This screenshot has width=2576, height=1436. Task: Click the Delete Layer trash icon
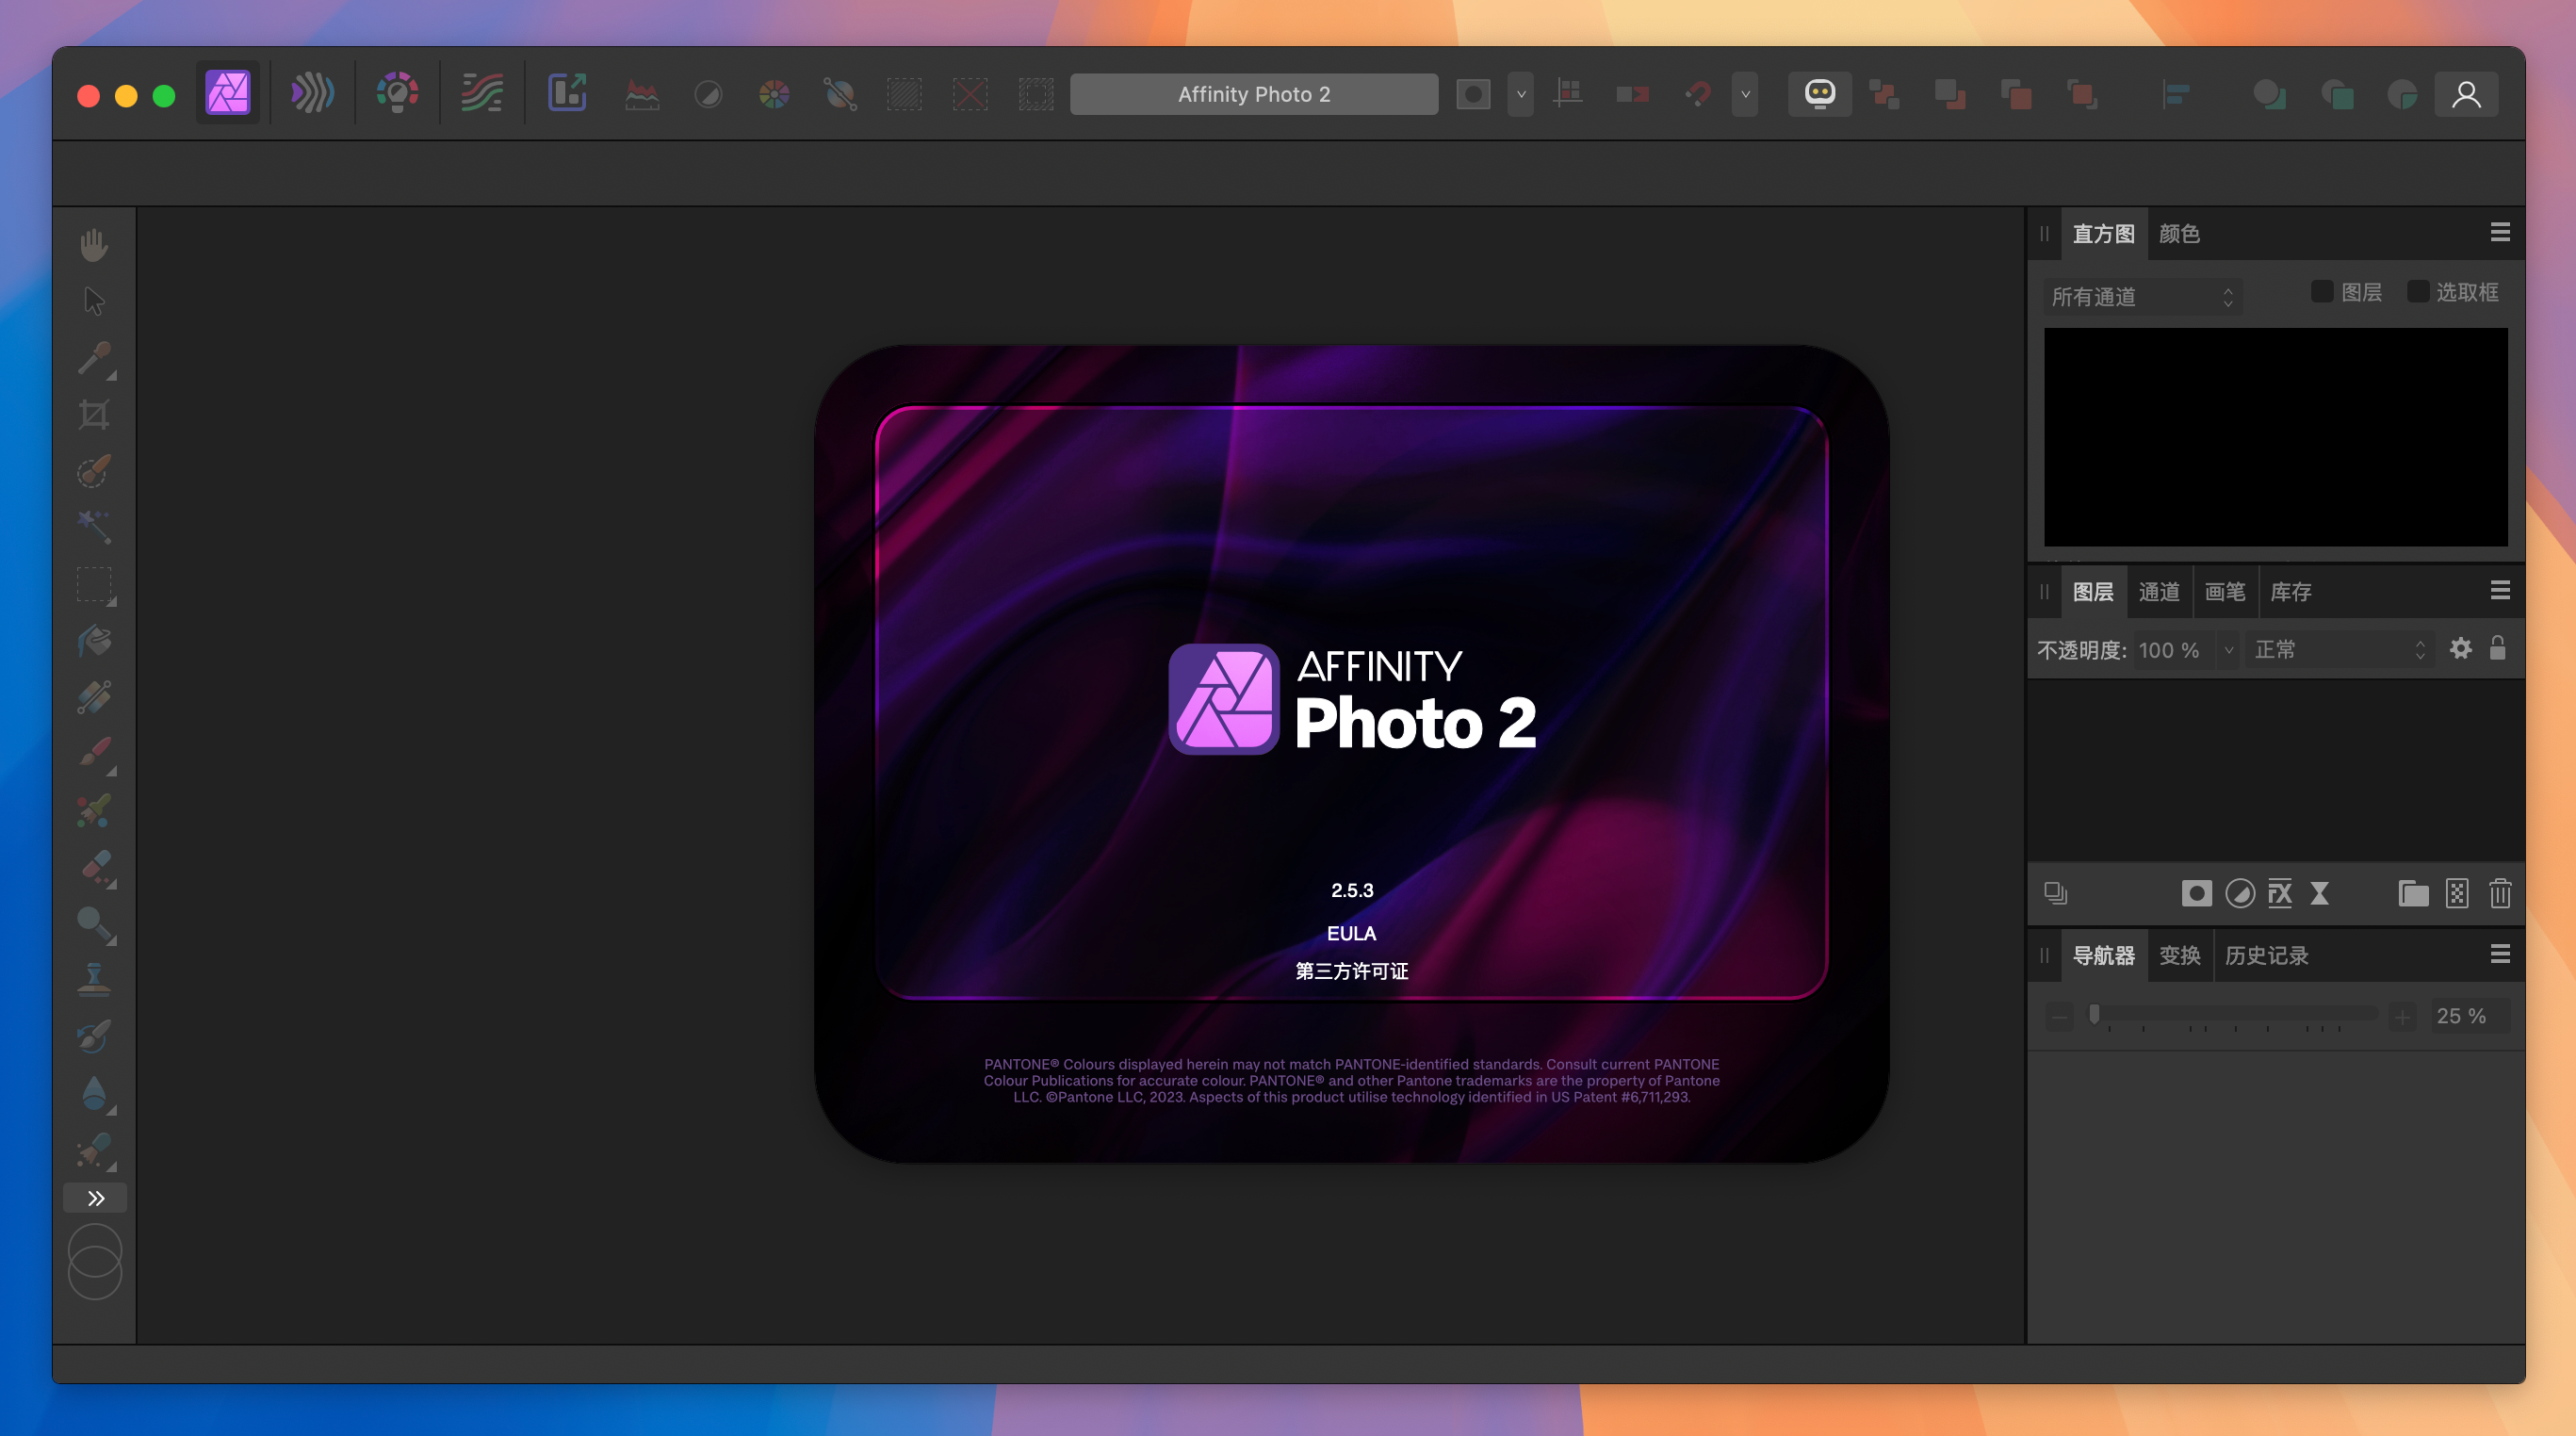tap(2500, 893)
